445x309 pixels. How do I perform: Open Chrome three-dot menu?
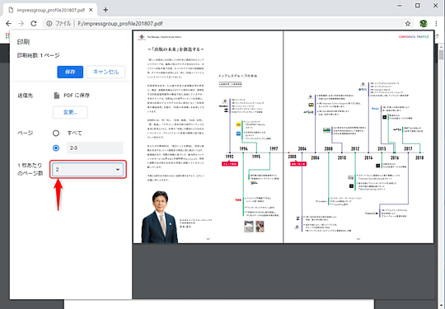tap(436, 24)
